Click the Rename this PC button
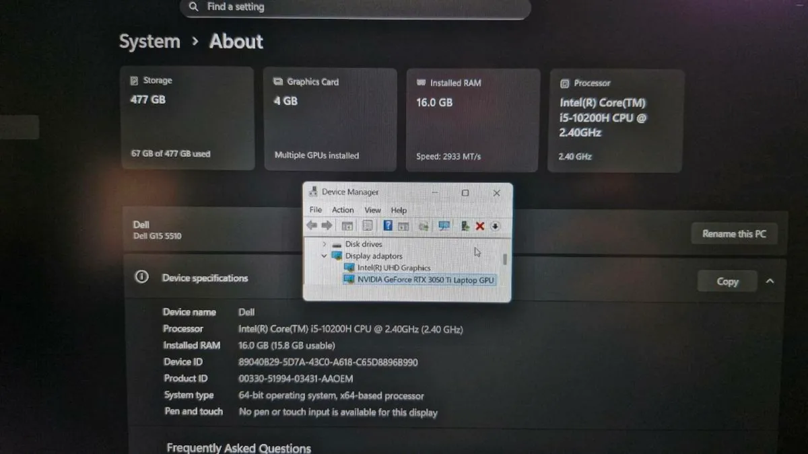Image resolution: width=808 pixels, height=454 pixels. click(x=734, y=233)
